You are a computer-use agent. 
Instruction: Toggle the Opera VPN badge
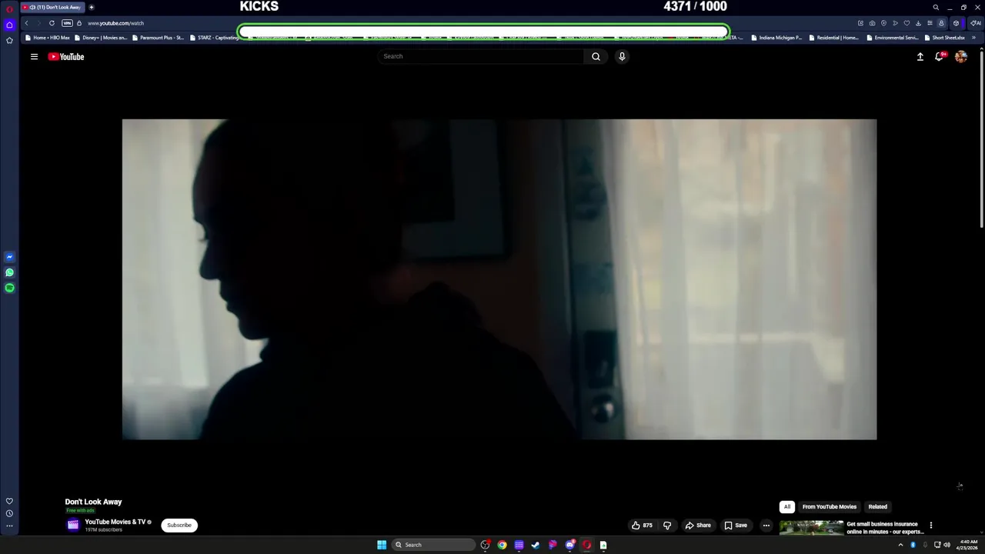coord(67,23)
